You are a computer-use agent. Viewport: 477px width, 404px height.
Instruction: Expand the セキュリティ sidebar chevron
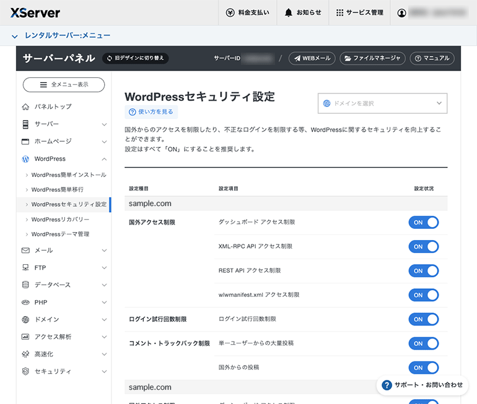104,371
